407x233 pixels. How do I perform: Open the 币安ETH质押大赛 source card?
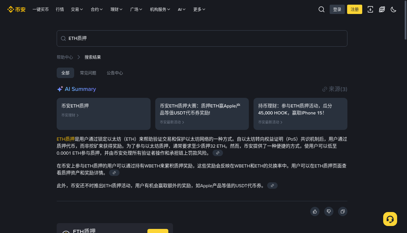pos(202,114)
